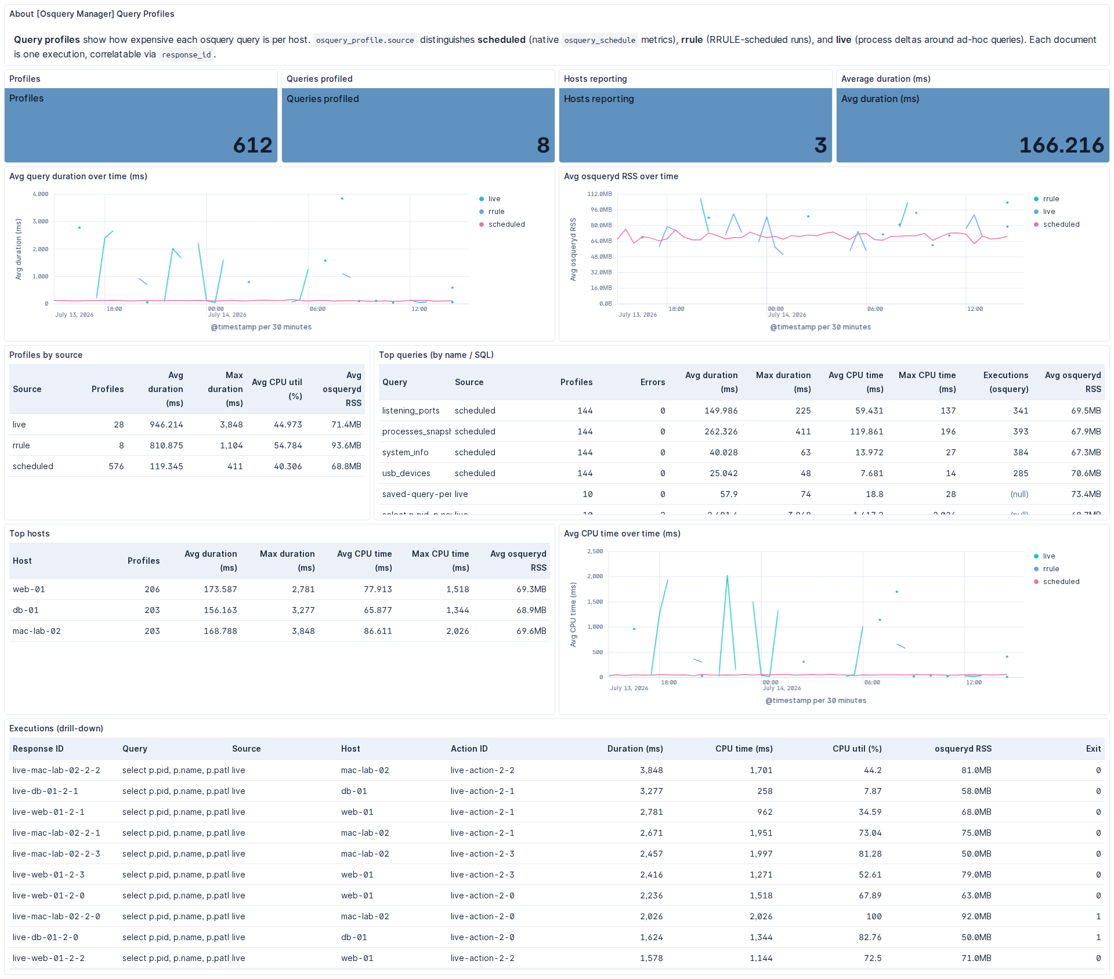Click 'Avg osqueryd RSS over time' panel title
This screenshot has height=979, width=1114.
click(x=621, y=176)
